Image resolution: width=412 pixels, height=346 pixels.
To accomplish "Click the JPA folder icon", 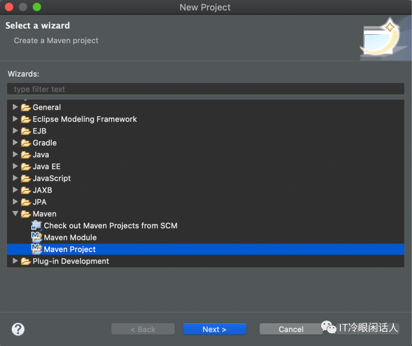I will 26,202.
